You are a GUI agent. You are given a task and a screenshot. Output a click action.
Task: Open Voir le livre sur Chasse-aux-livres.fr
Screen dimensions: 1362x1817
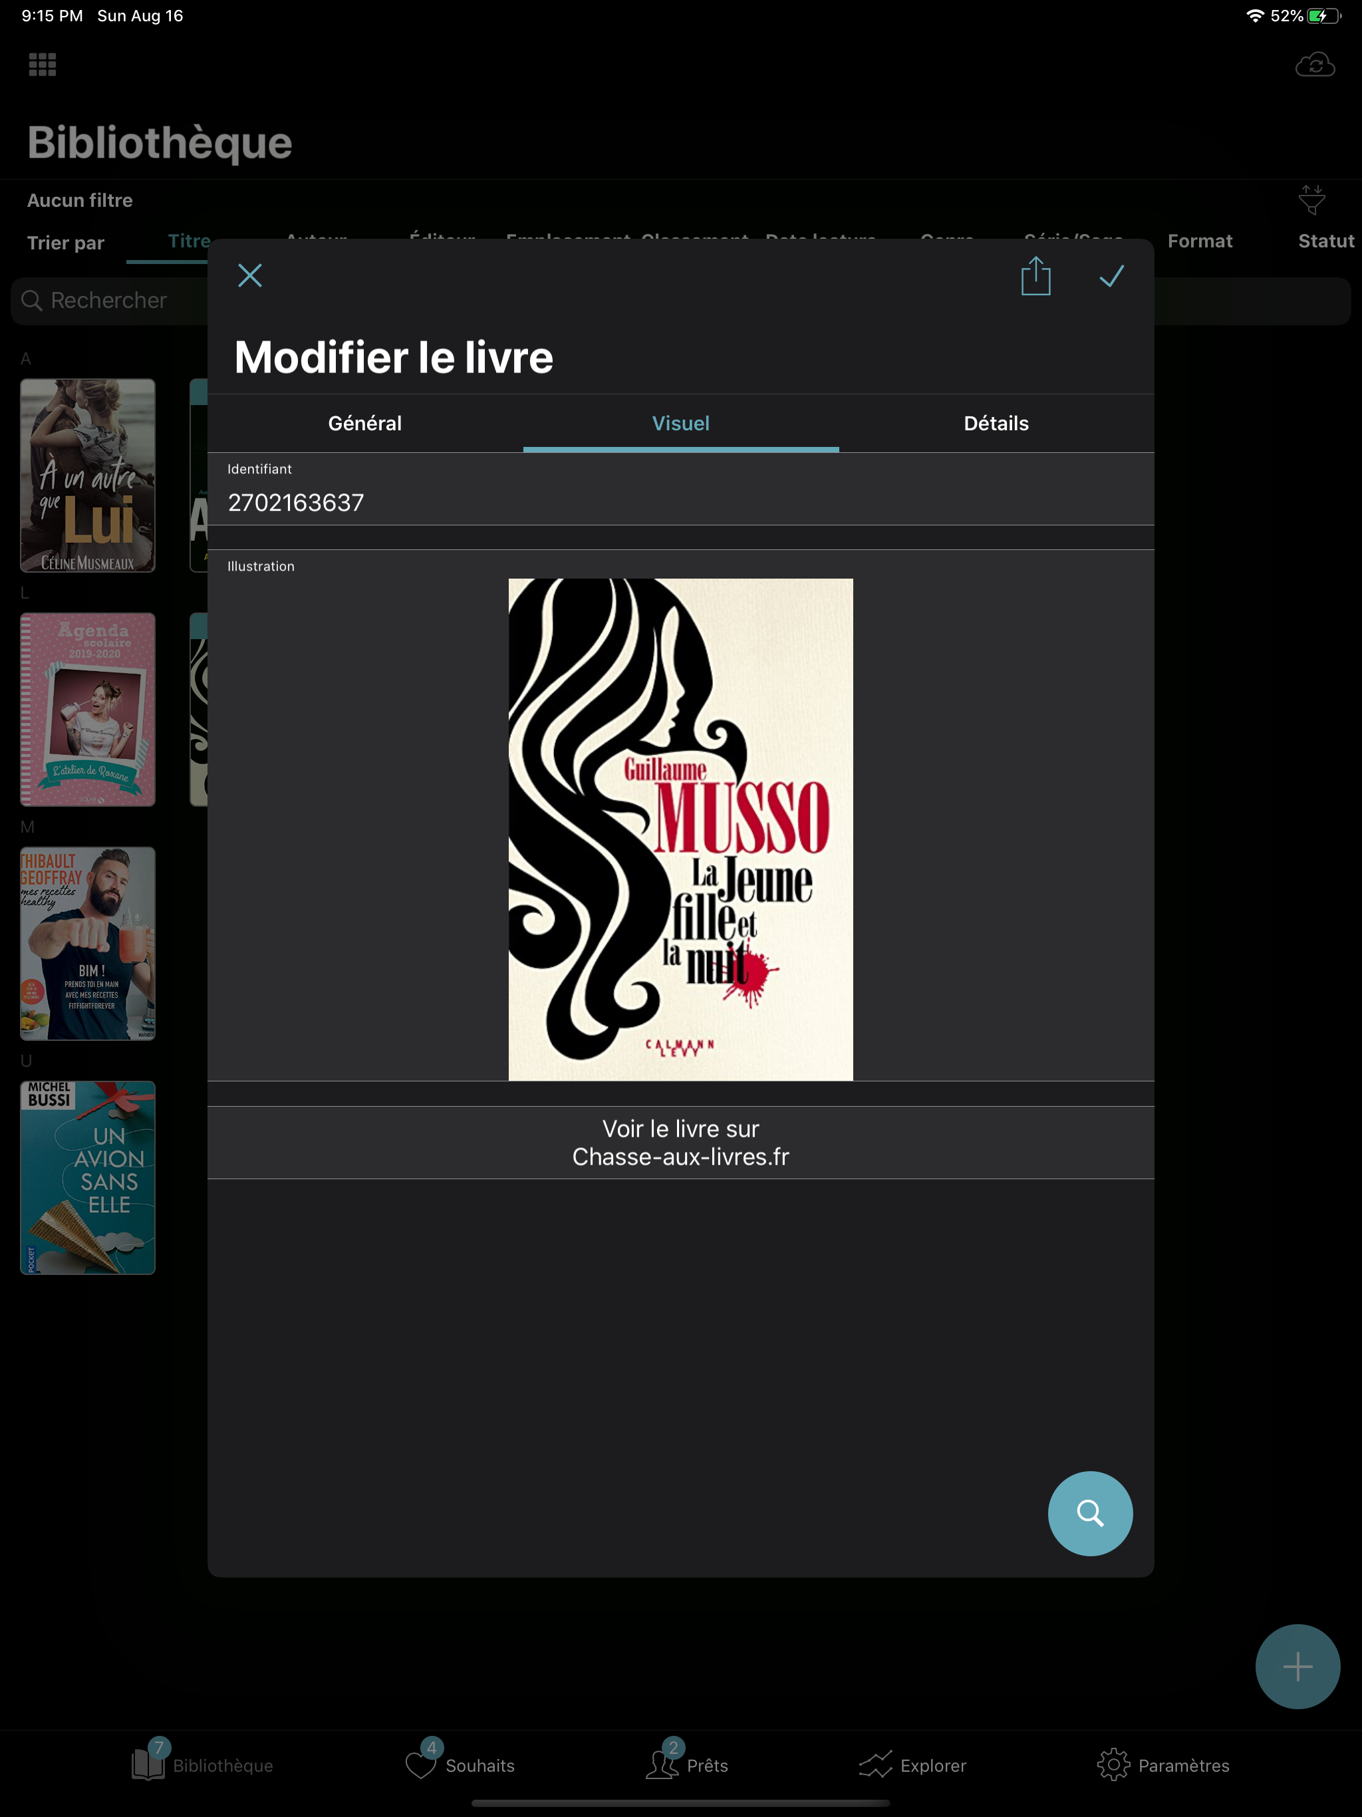(680, 1142)
